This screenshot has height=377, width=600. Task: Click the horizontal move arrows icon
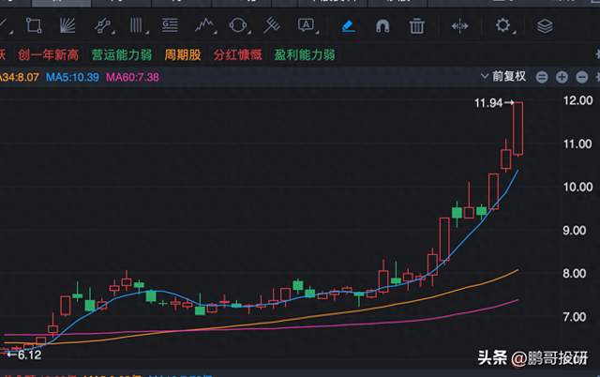point(459,25)
